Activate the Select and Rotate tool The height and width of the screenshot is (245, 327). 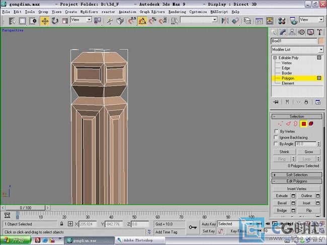coord(55,21)
